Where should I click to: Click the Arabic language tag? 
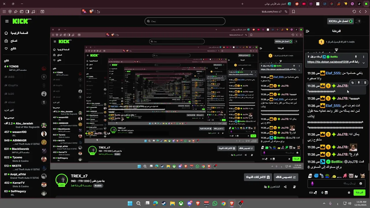click(98, 185)
